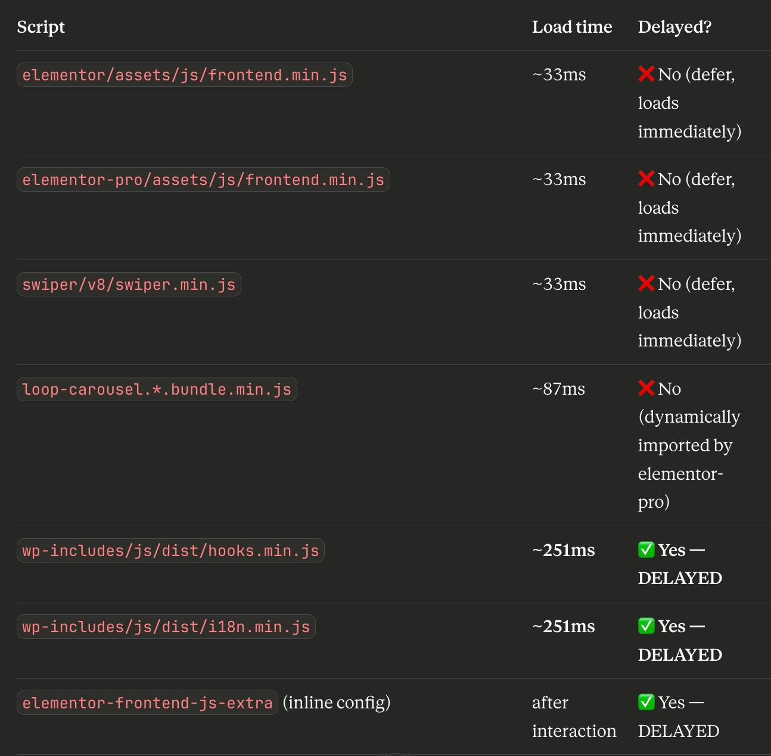Screen dimensions: 771x756
Task: Select the 'Load time' column header
Action: [572, 27]
